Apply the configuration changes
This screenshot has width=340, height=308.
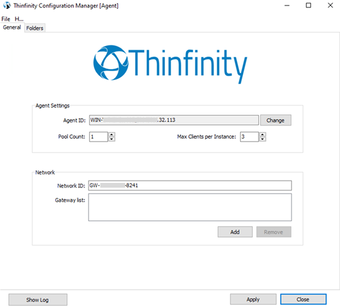tap(253, 299)
